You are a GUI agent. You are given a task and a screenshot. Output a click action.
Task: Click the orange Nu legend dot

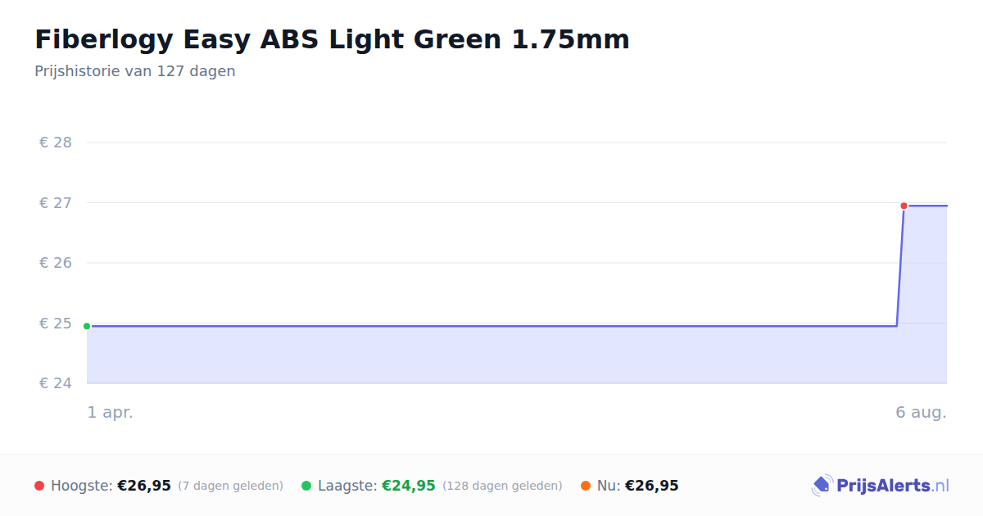point(586,486)
